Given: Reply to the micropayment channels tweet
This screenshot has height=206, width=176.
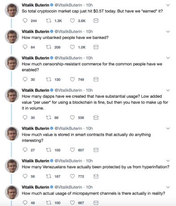Looking at the screenshot, I should 25,202.
